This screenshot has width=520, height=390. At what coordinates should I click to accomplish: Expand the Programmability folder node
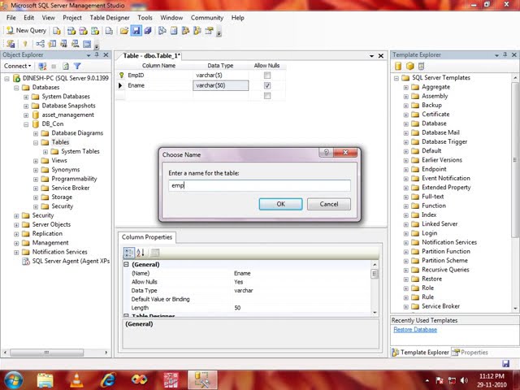(36, 180)
